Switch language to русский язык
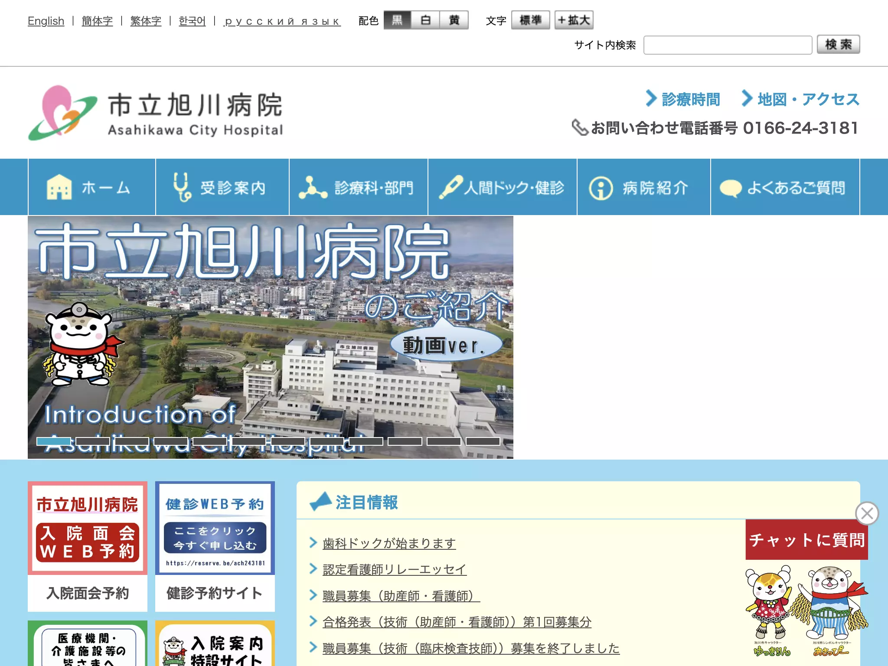This screenshot has width=888, height=666. 282,21
